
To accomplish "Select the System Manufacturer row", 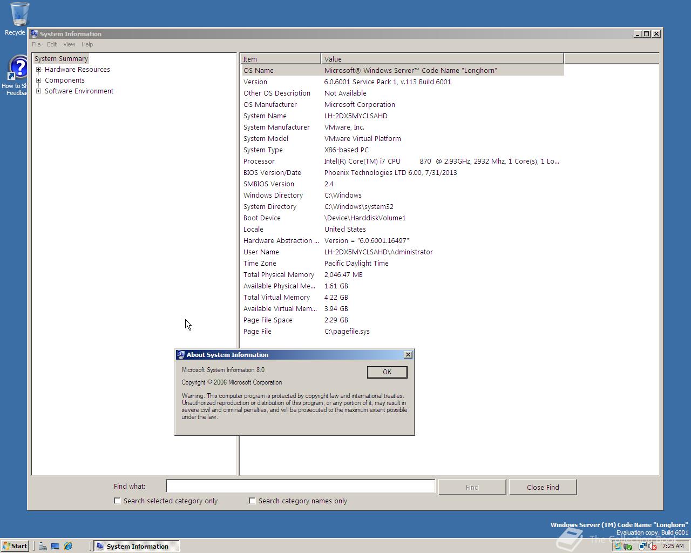I will [x=402, y=127].
